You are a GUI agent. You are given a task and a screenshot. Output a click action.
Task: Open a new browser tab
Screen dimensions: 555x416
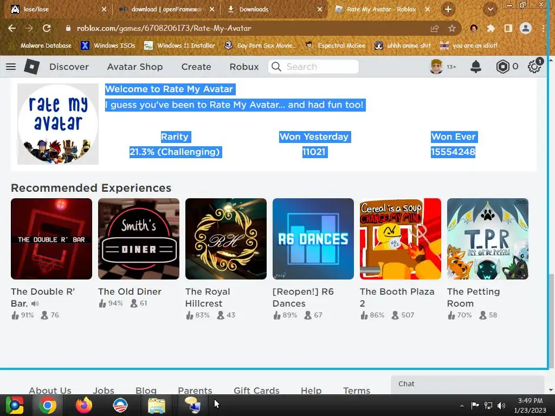(448, 10)
